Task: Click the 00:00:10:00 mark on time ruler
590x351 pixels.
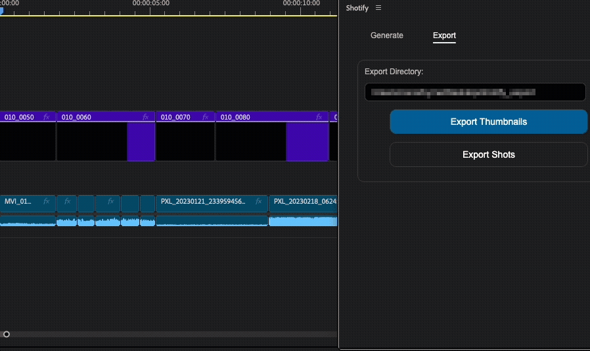Action: click(x=301, y=3)
